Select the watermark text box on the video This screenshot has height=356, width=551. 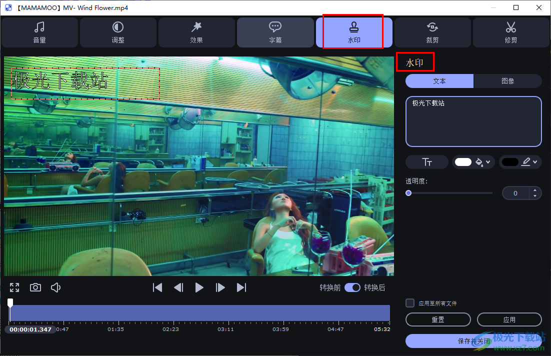coord(85,83)
